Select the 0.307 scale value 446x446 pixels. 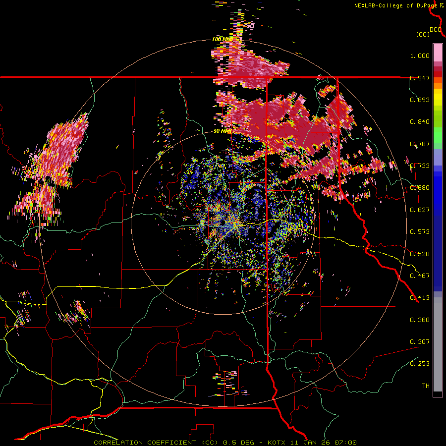point(420,342)
